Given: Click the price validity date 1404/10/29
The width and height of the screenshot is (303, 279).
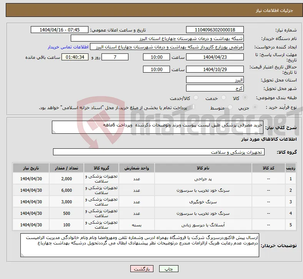Looking at the screenshot, I should [x=215, y=69].
